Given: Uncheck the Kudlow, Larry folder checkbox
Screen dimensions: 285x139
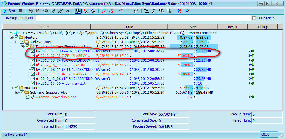Looking at the screenshot, I should coord(22,42).
